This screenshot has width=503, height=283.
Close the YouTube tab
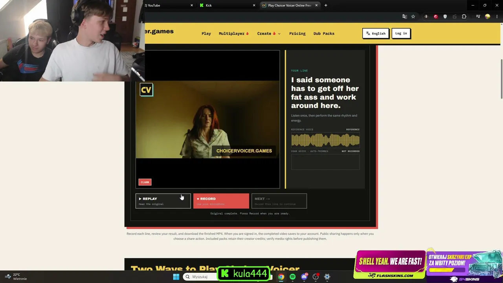[x=192, y=6]
